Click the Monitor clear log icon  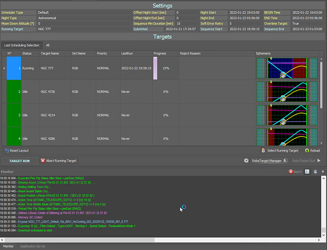(316, 171)
